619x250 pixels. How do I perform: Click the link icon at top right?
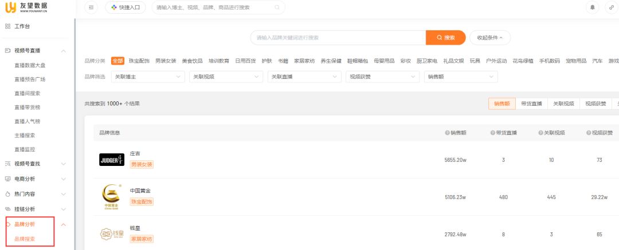click(x=612, y=7)
